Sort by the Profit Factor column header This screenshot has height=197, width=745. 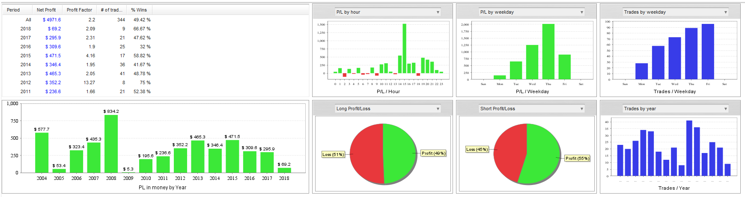79,10
